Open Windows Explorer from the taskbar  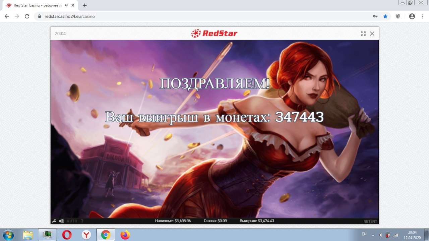(28, 235)
